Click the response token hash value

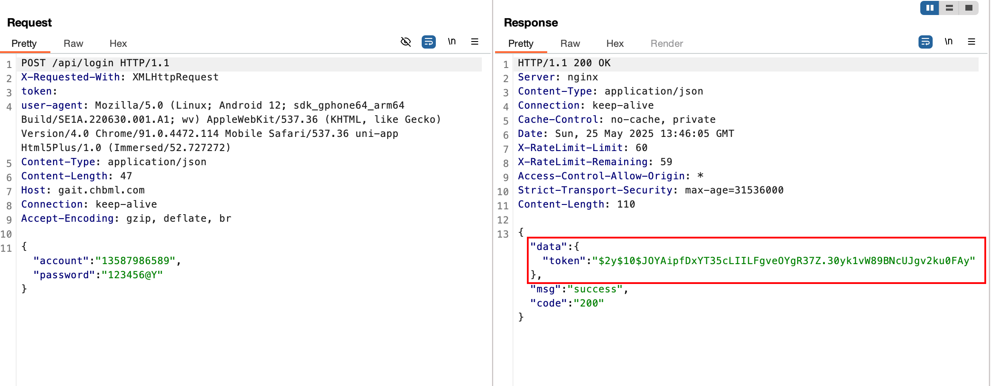784,261
